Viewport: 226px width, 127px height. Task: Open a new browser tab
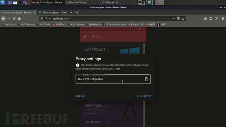click(x=77, y=12)
